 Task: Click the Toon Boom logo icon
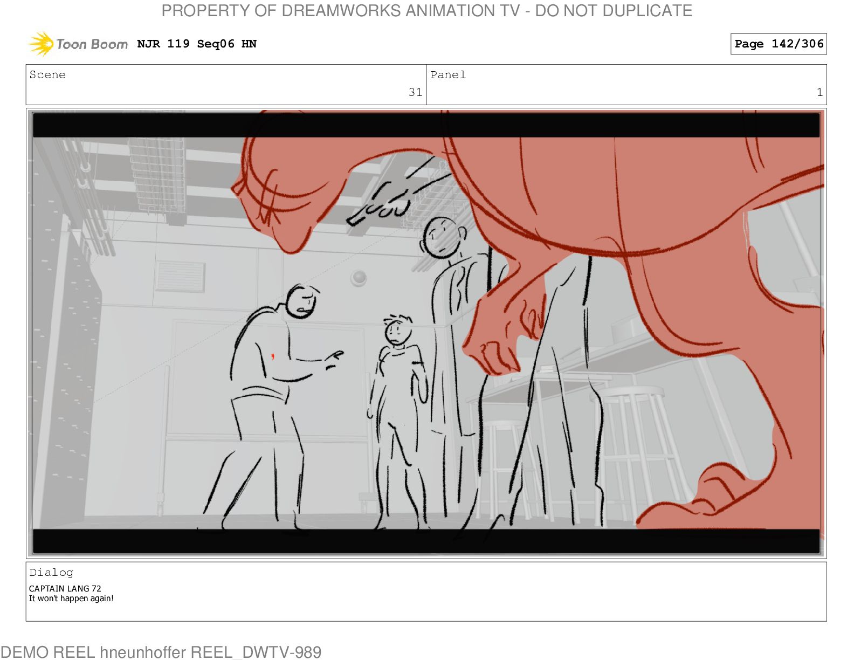pos(41,44)
